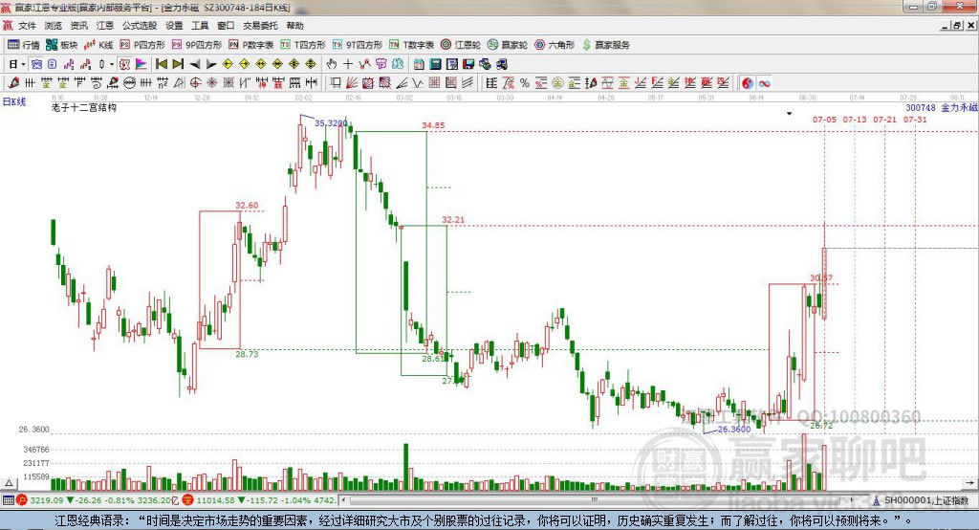Click the last yellow diamond arrow icon
979x530 pixels.
point(311,64)
